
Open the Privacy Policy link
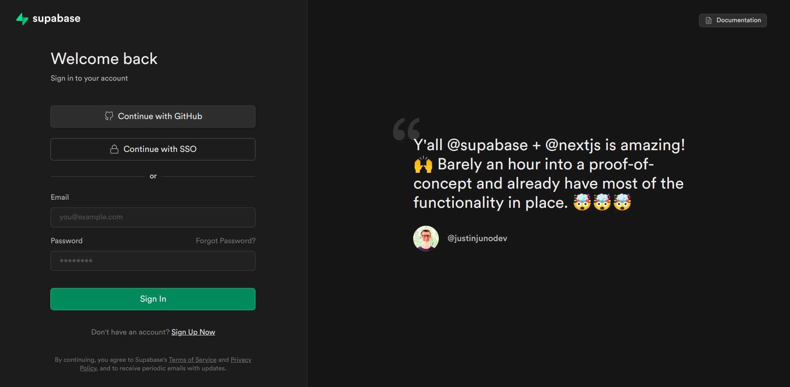coord(241,360)
